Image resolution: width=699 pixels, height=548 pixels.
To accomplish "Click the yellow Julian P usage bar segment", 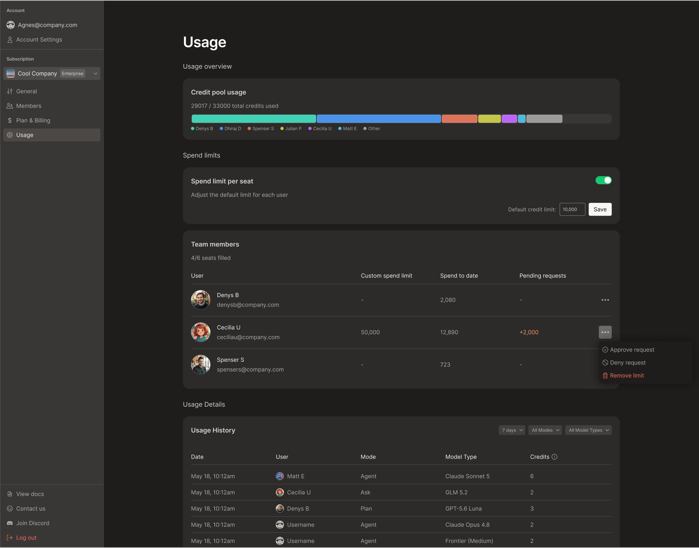I will pyautogui.click(x=489, y=119).
